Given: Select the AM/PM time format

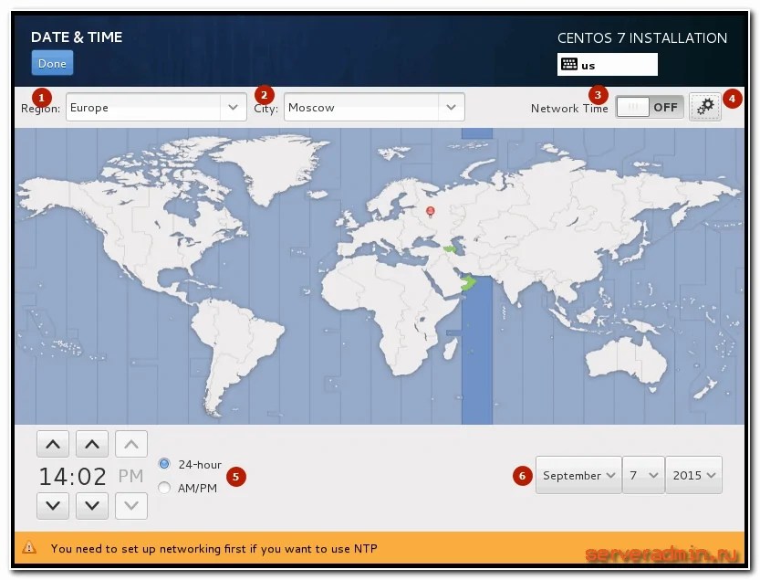Looking at the screenshot, I should point(164,488).
